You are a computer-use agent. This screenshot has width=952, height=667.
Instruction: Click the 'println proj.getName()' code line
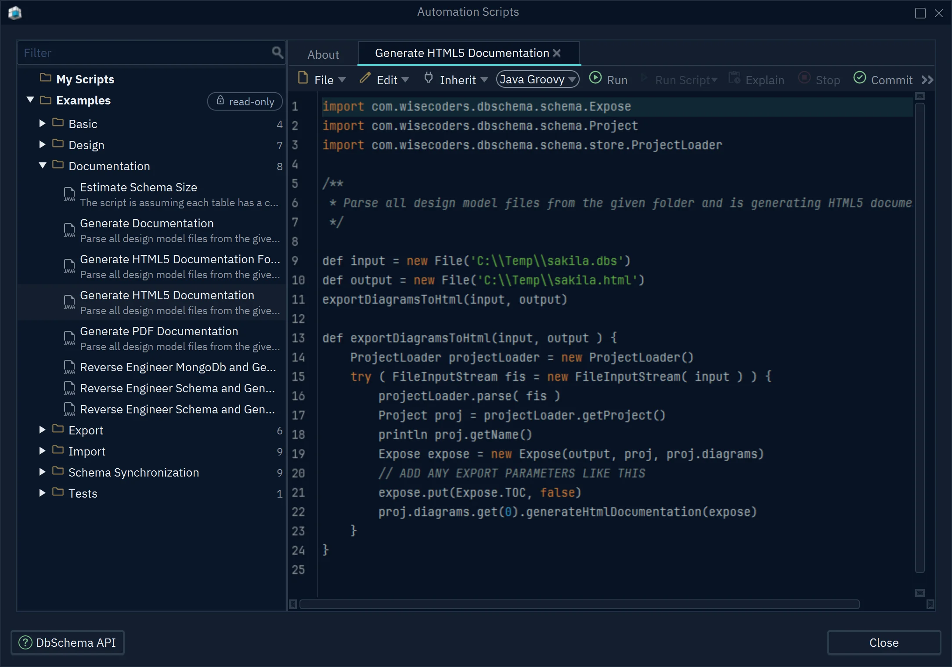455,434
